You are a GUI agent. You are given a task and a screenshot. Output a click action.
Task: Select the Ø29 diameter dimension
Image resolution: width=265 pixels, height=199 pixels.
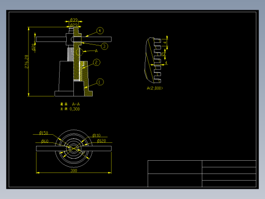pos(74,25)
